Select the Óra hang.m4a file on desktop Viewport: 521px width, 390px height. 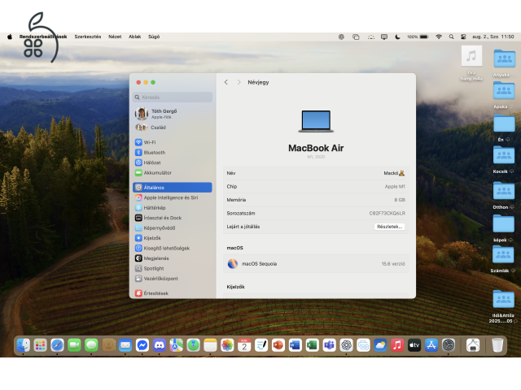point(471,63)
